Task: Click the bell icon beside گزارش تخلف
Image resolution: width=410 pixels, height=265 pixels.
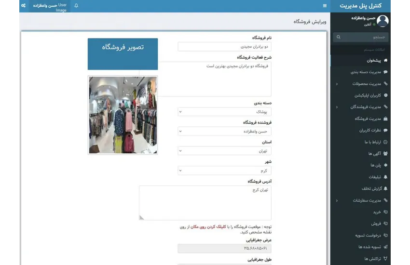Action: [x=385, y=188]
